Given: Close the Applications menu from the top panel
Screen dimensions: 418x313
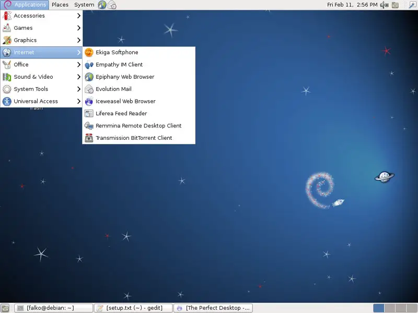Looking at the screenshot, I should (x=25, y=5).
